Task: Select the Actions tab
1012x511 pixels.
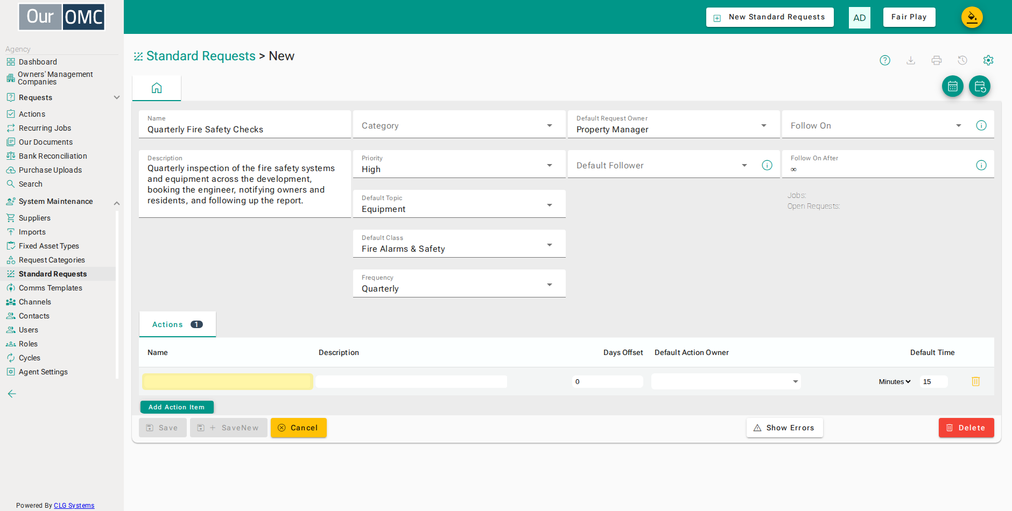Action: pos(178,324)
